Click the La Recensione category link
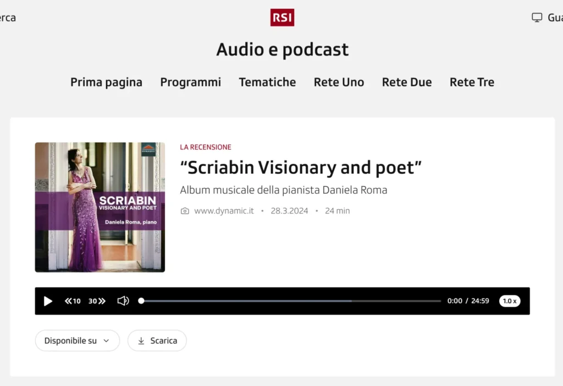Screen dimensions: 563x386 point(206,147)
